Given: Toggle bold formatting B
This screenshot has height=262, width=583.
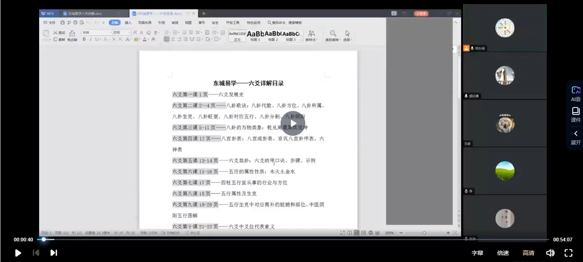Looking at the screenshot, I should (84, 39).
